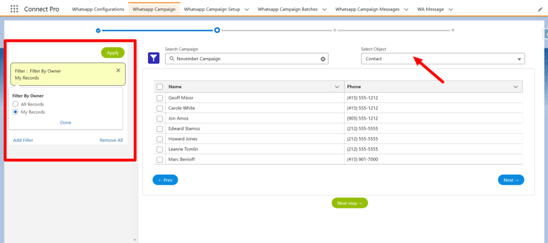Viewport: 548px width, 243px height.
Task: Check the Howard Jones row checkbox
Action: pos(160,139)
